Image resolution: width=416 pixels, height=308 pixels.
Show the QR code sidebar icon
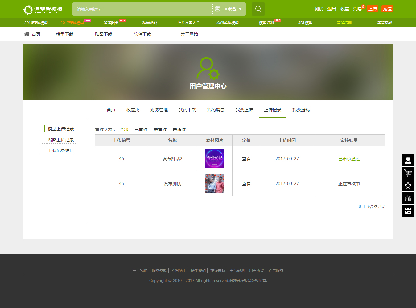pyautogui.click(x=408, y=211)
